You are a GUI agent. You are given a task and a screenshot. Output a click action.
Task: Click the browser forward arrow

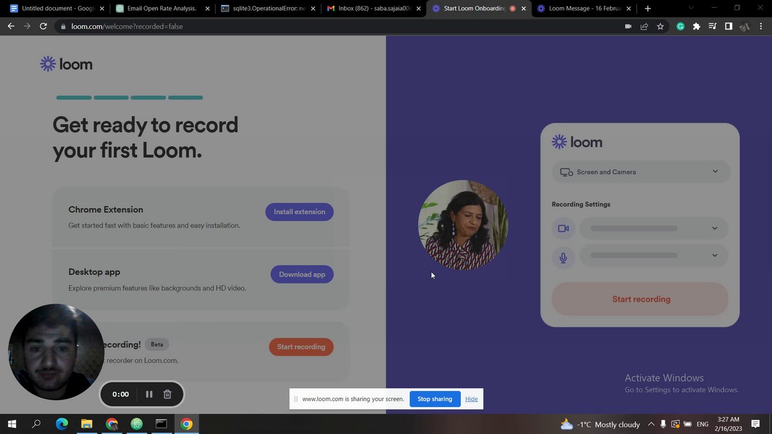(27, 27)
